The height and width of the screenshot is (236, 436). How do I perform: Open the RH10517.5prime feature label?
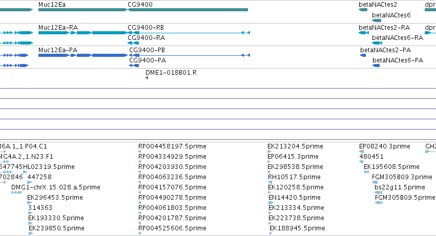click(x=294, y=177)
